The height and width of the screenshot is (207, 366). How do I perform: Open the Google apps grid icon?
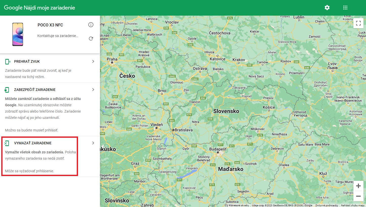tap(345, 8)
